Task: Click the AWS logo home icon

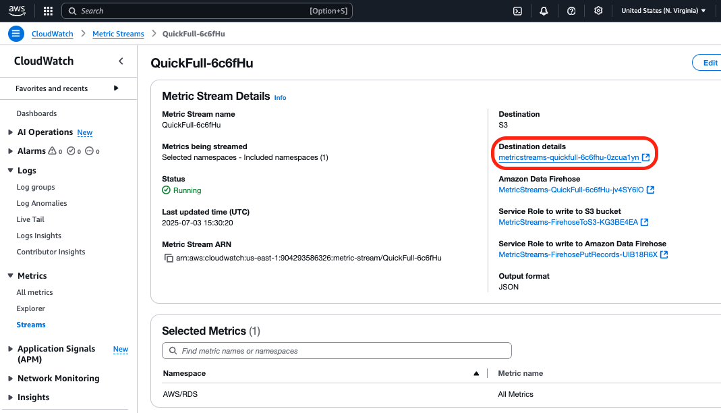Action: (18, 11)
